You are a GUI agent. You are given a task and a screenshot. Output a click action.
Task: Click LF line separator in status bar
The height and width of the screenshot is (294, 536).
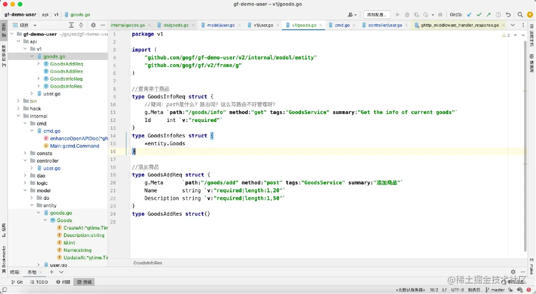(x=445, y=290)
